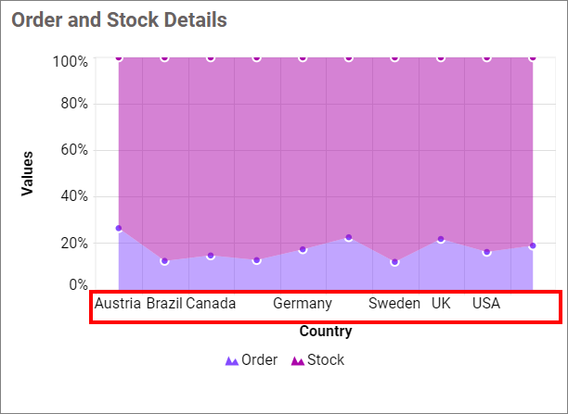
Task: Click the Germany axis label
Action: (303, 303)
